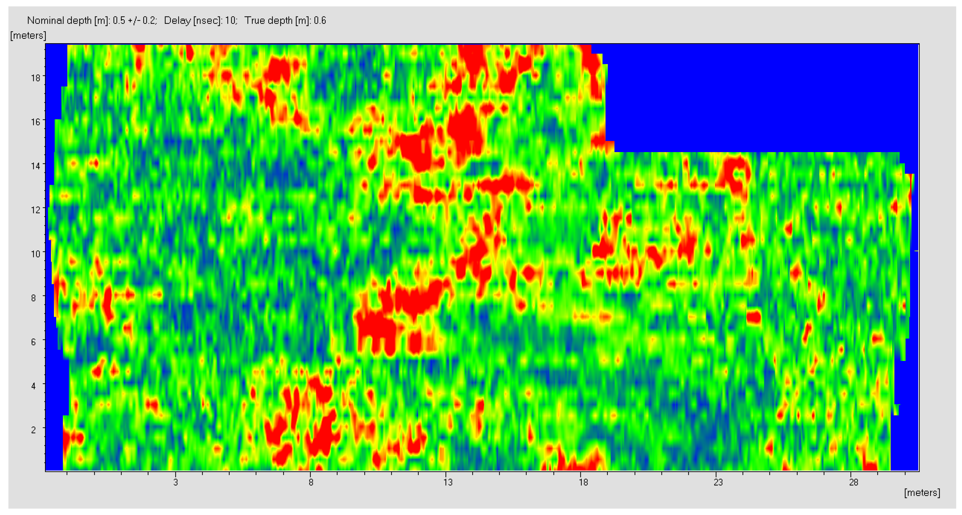The height and width of the screenshot is (515, 962).
Task: Select the 3 tick on horizontal axis
Action: tap(175, 482)
